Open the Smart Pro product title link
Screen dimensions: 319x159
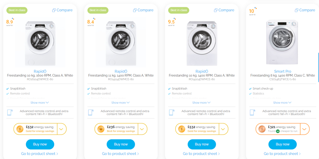[283, 71]
